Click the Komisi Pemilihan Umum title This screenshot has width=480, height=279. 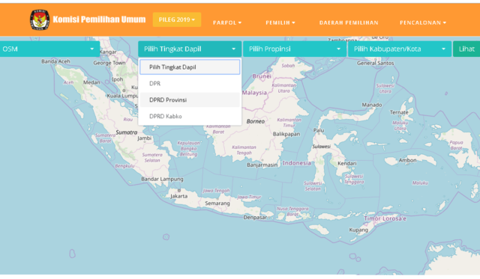[x=99, y=19]
